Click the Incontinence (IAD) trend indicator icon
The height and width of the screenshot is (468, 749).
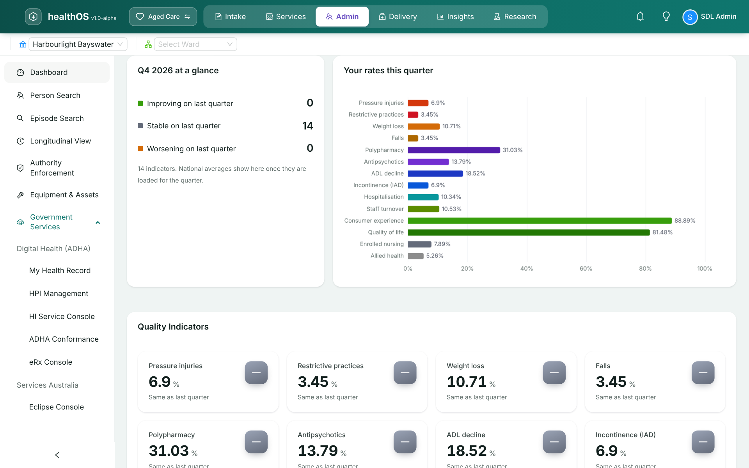click(703, 441)
